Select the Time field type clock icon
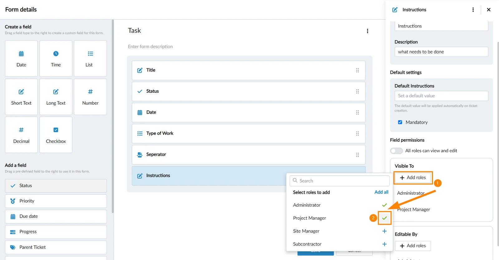Screen dimensions: 499x260 coord(56,54)
